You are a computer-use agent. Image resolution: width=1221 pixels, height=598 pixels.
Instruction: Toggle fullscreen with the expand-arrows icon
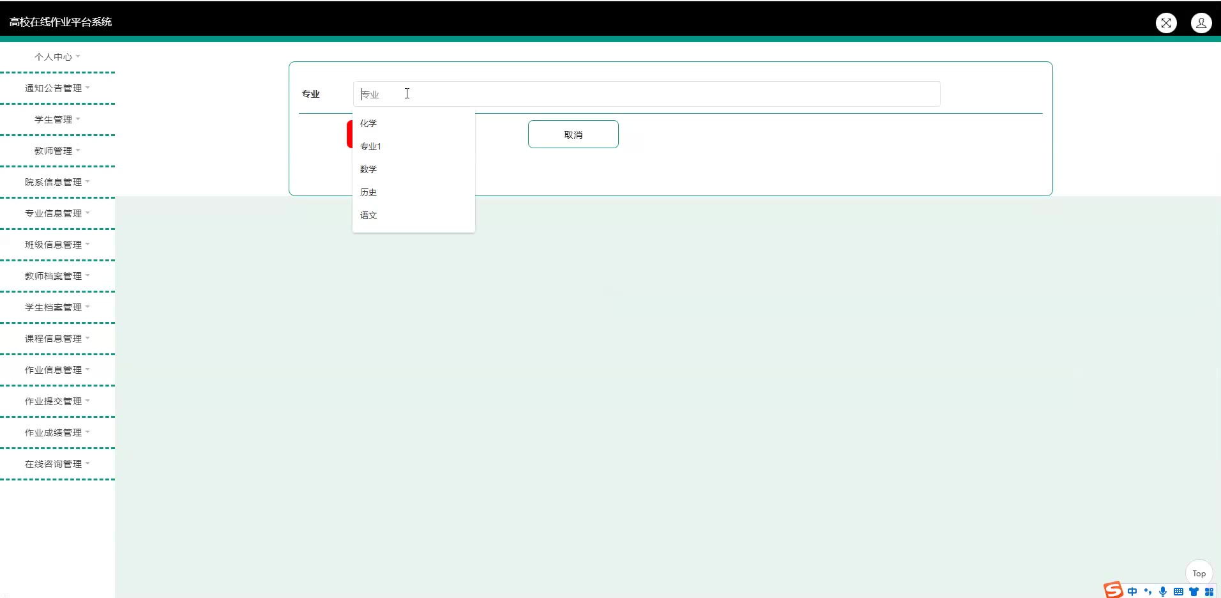[x=1166, y=23]
